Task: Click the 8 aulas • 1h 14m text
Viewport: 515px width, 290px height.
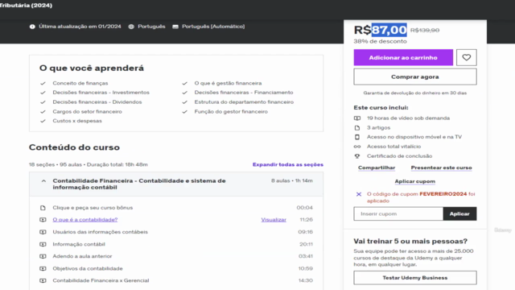Action: (x=291, y=180)
